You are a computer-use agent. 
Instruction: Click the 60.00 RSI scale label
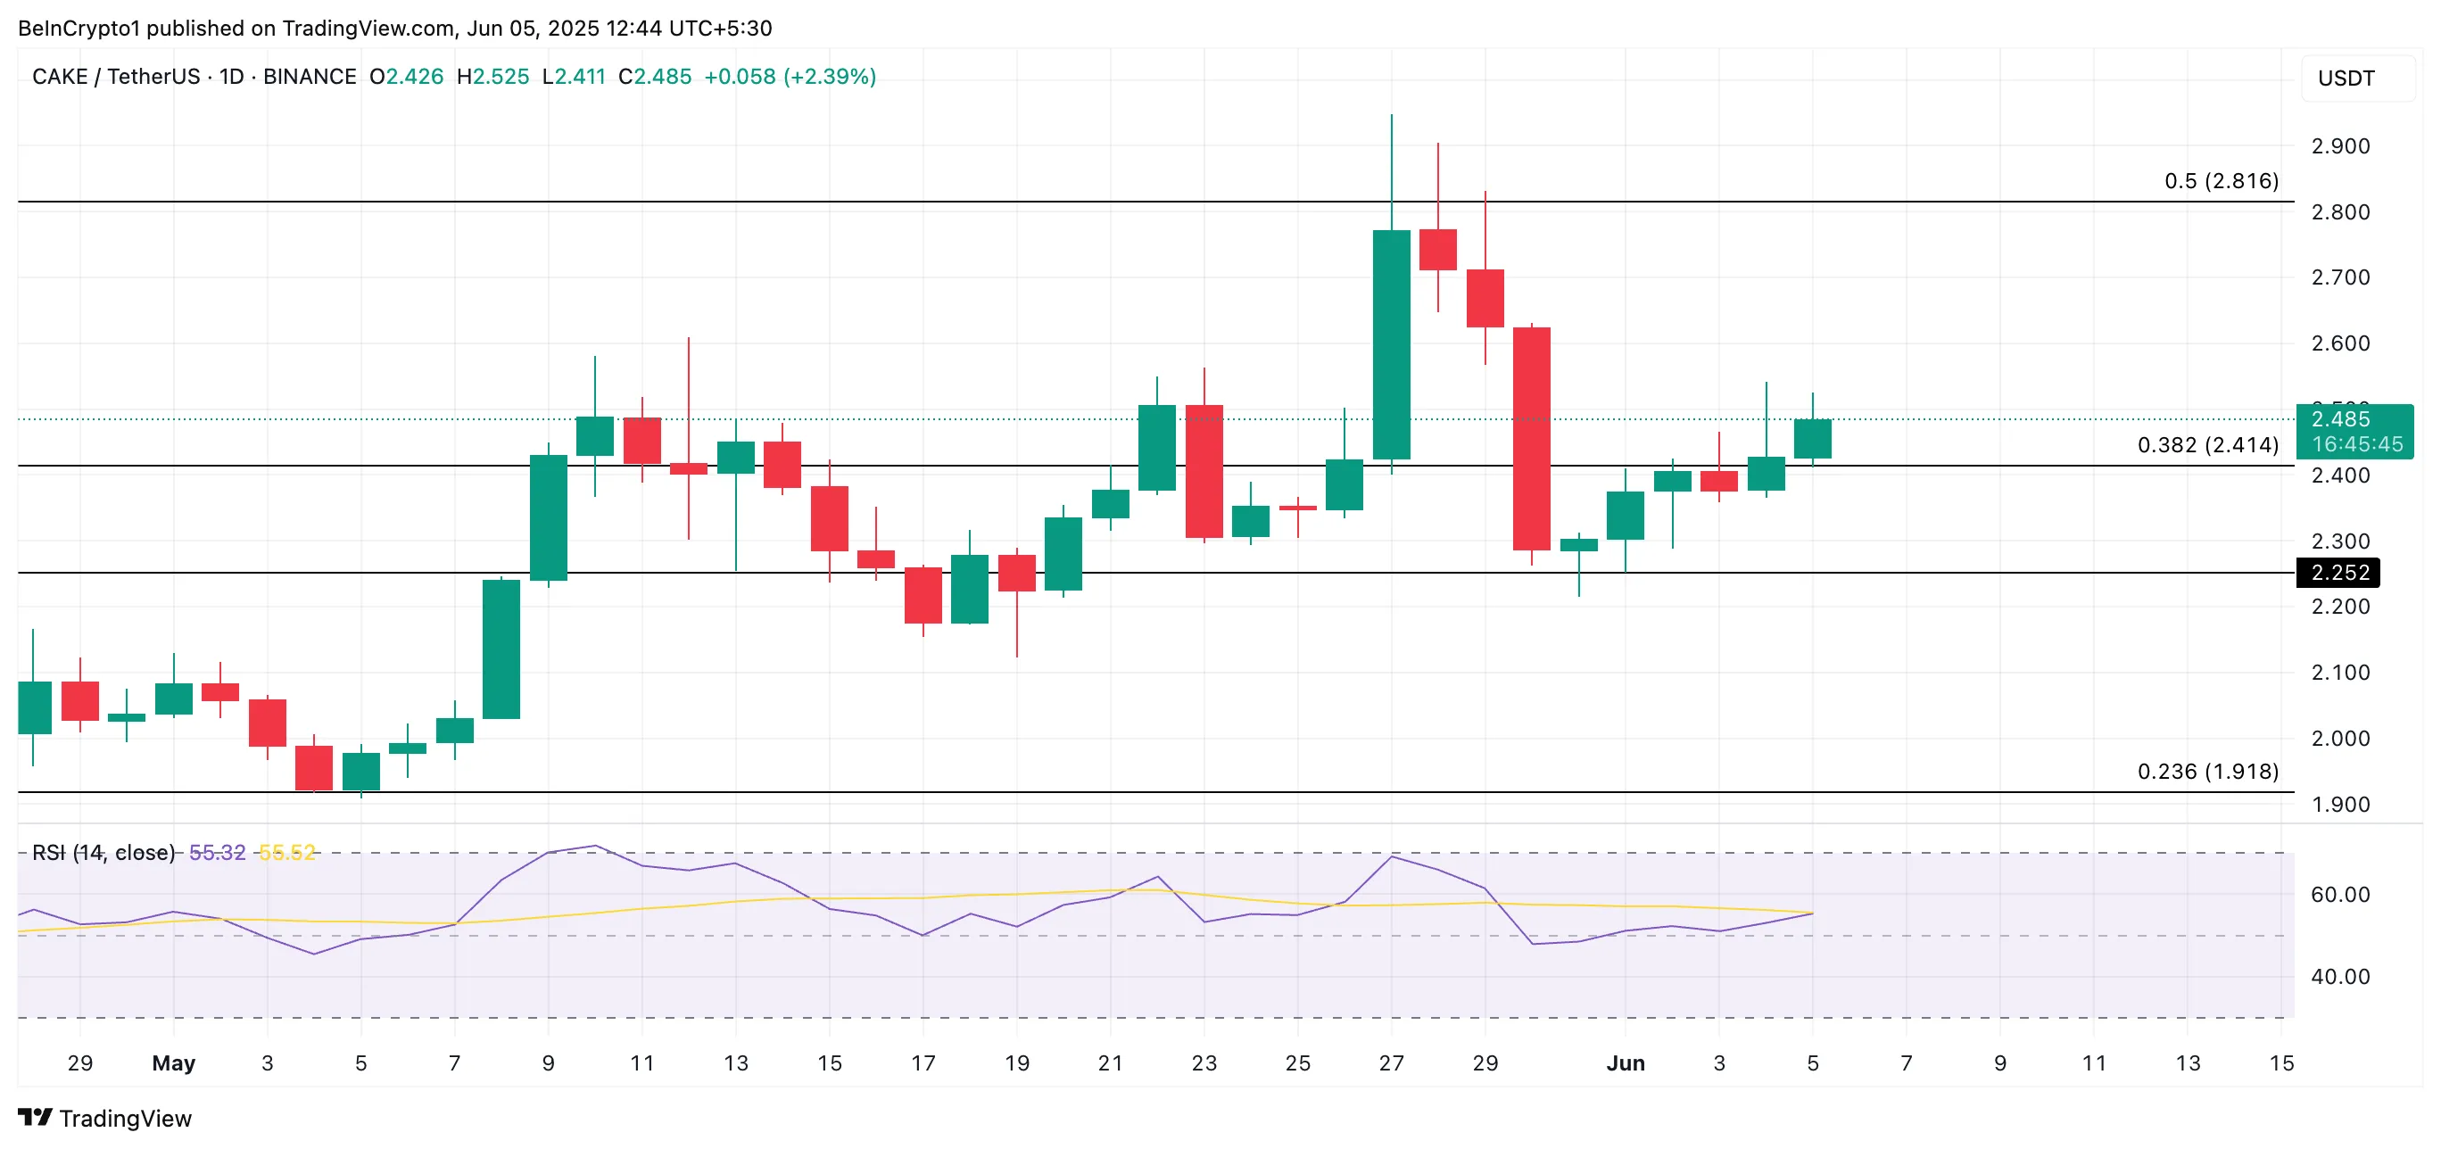[x=2339, y=894]
